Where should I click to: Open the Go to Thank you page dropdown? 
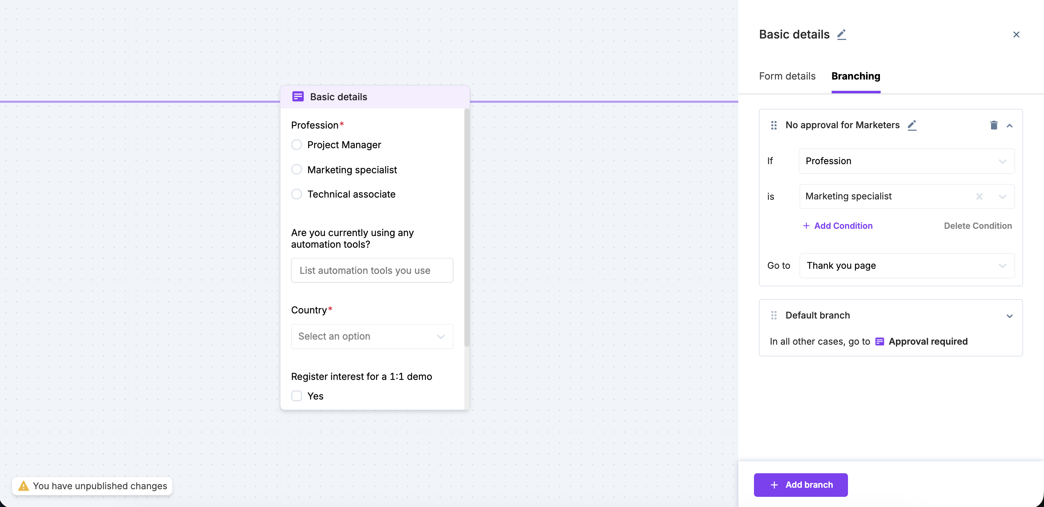[x=907, y=266]
